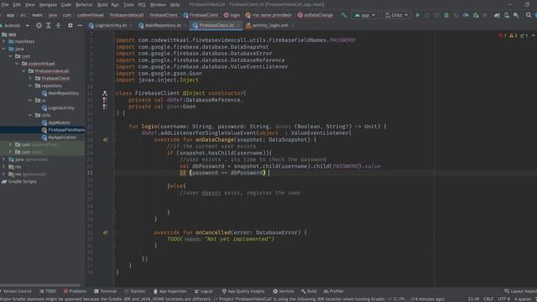Screen dimensions: 537x302
Task: Click the Build (hammer) icon in toolbar
Action: tap(343, 15)
